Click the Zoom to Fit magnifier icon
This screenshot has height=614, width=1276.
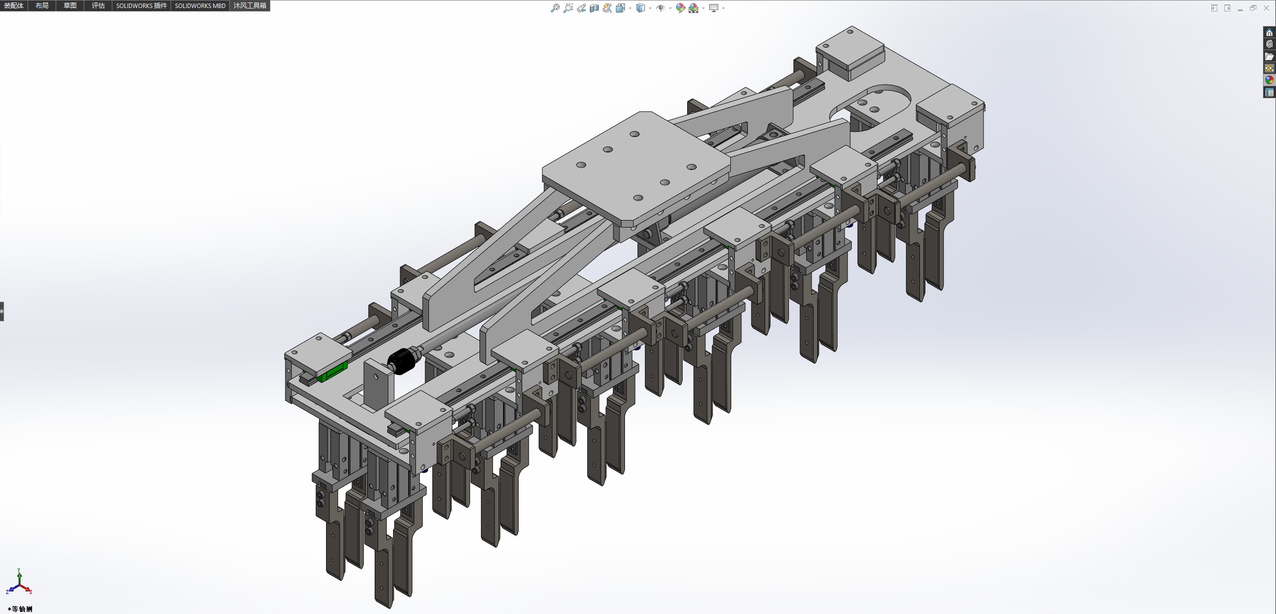click(x=555, y=8)
